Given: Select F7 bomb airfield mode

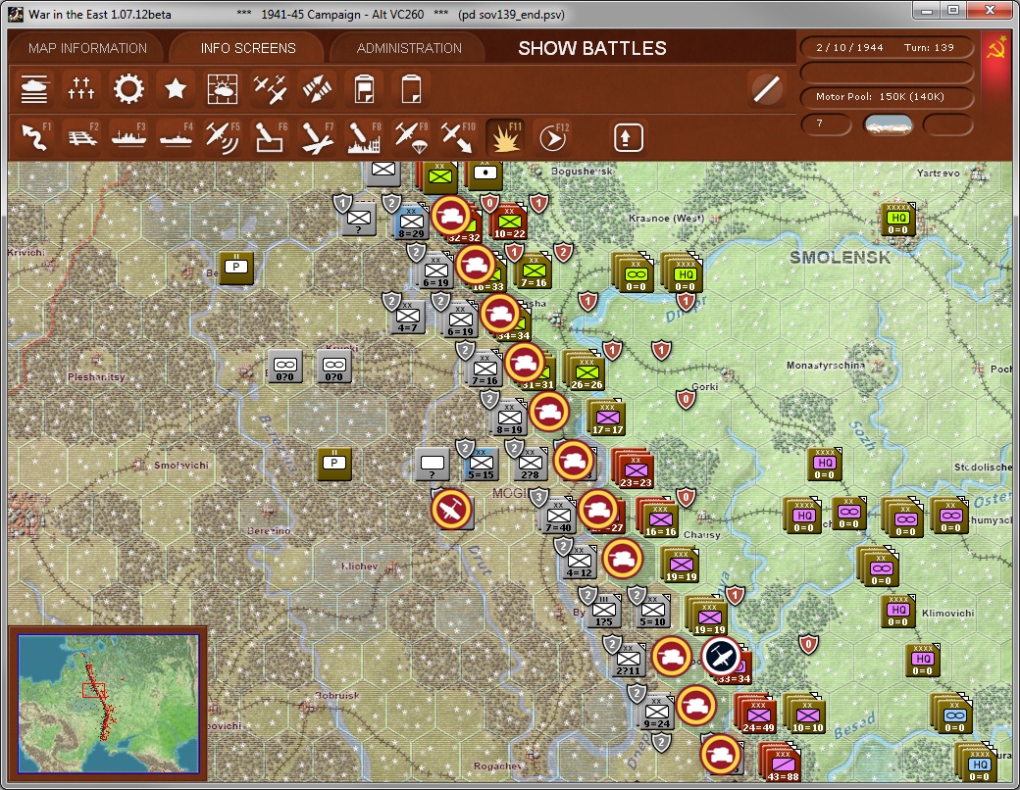Looking at the screenshot, I should (317, 137).
